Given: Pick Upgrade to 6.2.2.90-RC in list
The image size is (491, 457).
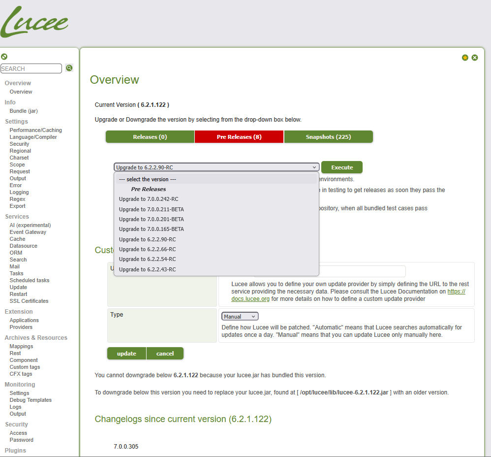Looking at the screenshot, I should tap(216, 239).
